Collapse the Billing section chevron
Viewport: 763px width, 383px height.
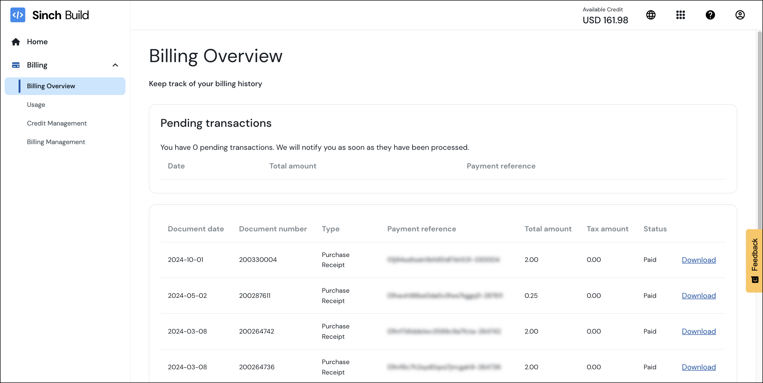pyautogui.click(x=115, y=65)
